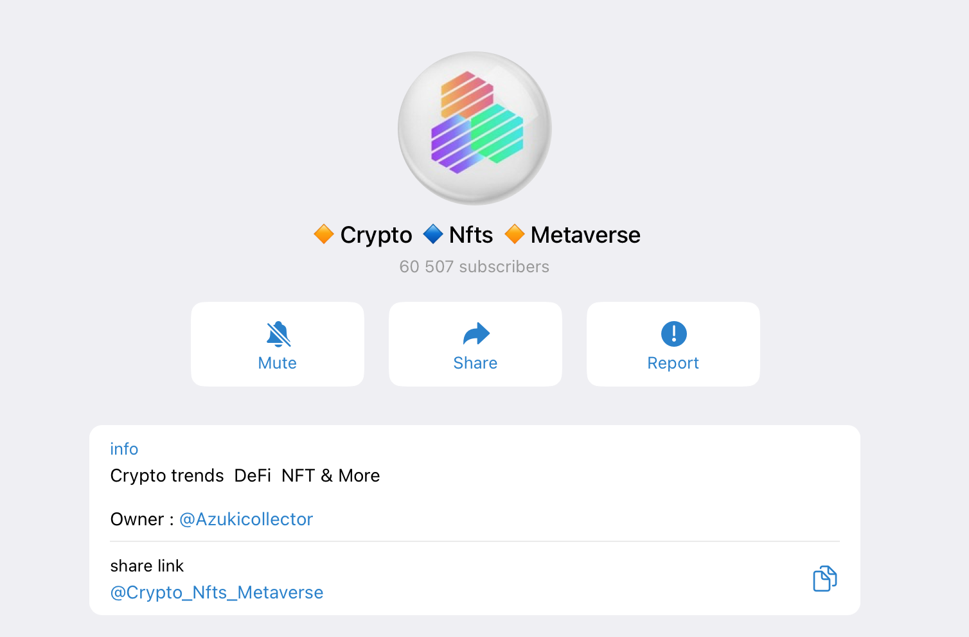The width and height of the screenshot is (969, 637).
Task: Open the @Crypto_Nfts_Metaverse channel link
Action: coord(217,592)
